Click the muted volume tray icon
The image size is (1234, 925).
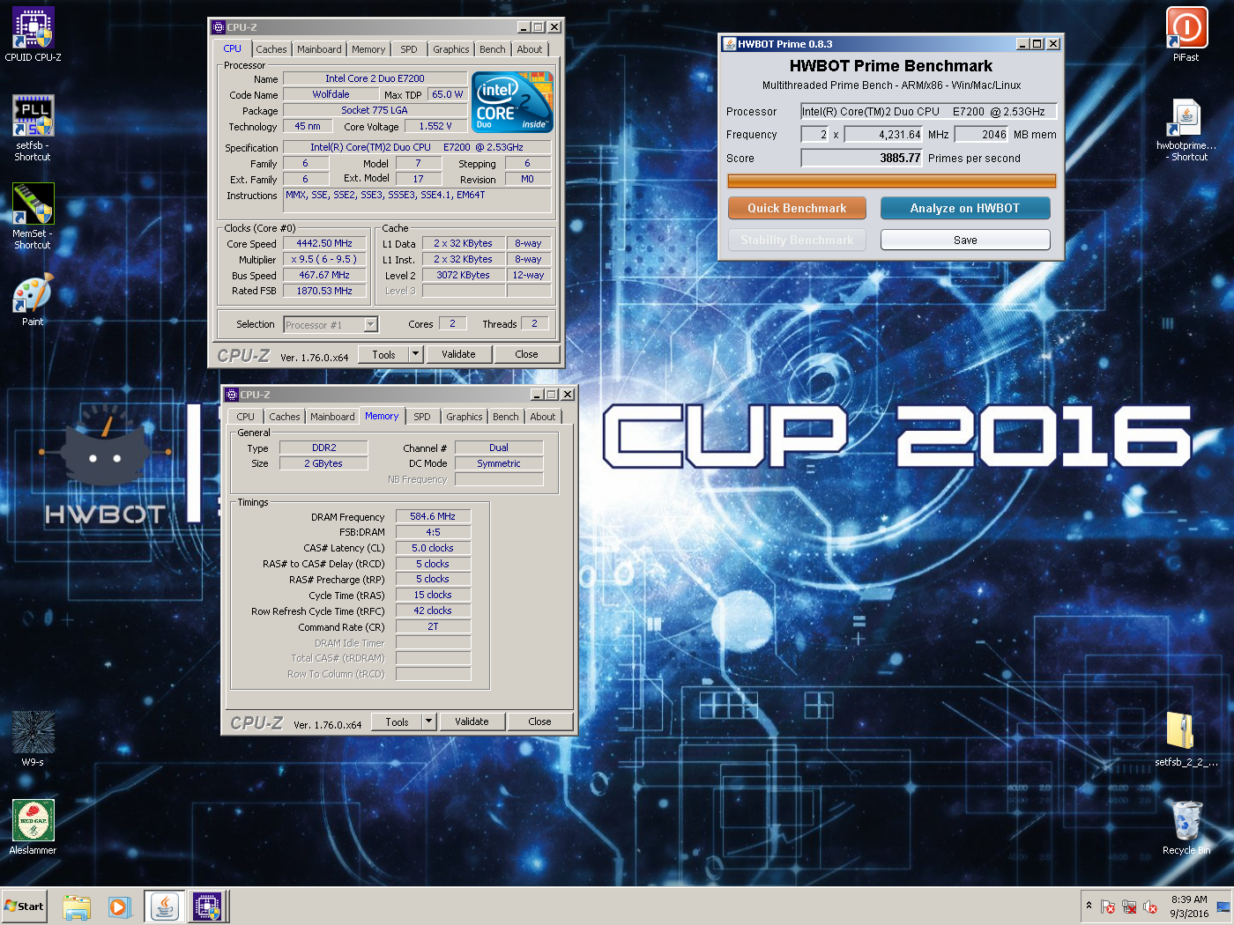click(1150, 906)
